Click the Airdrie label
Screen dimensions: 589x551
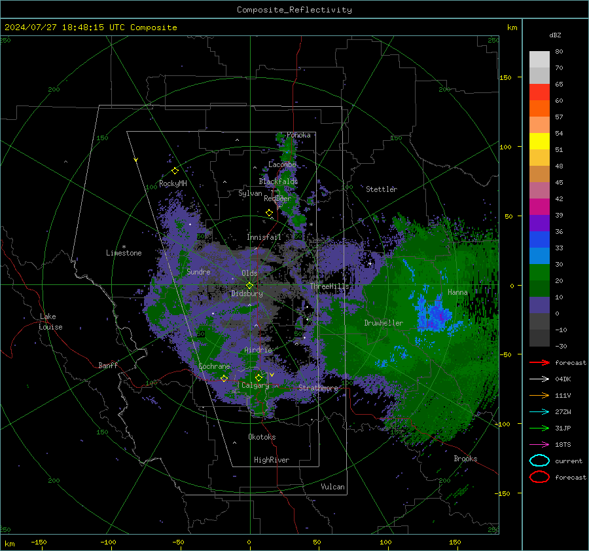coord(258,350)
